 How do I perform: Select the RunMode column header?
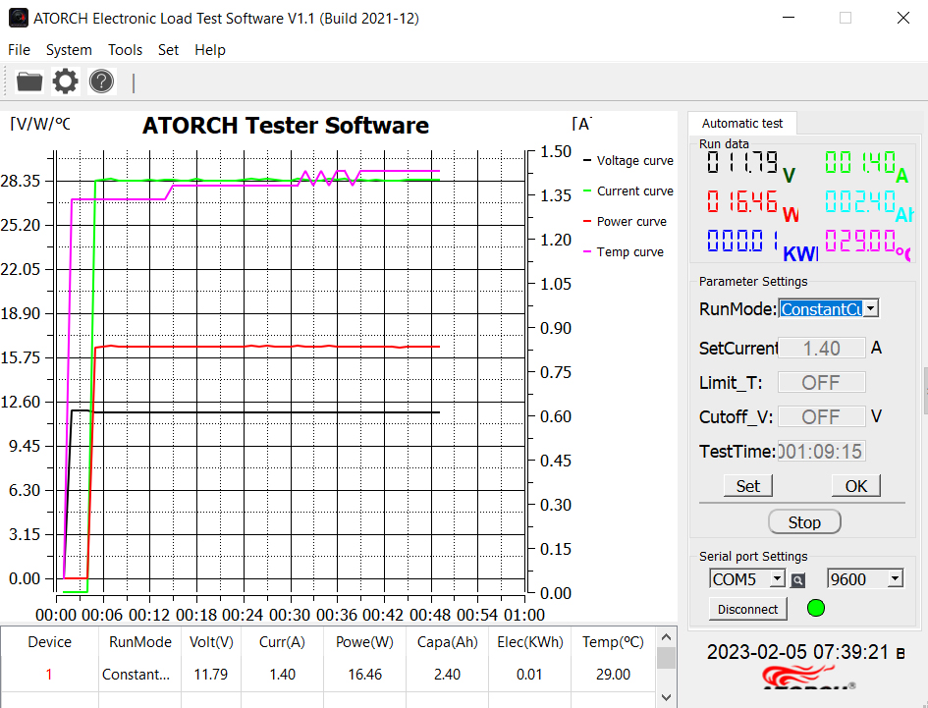tap(140, 642)
